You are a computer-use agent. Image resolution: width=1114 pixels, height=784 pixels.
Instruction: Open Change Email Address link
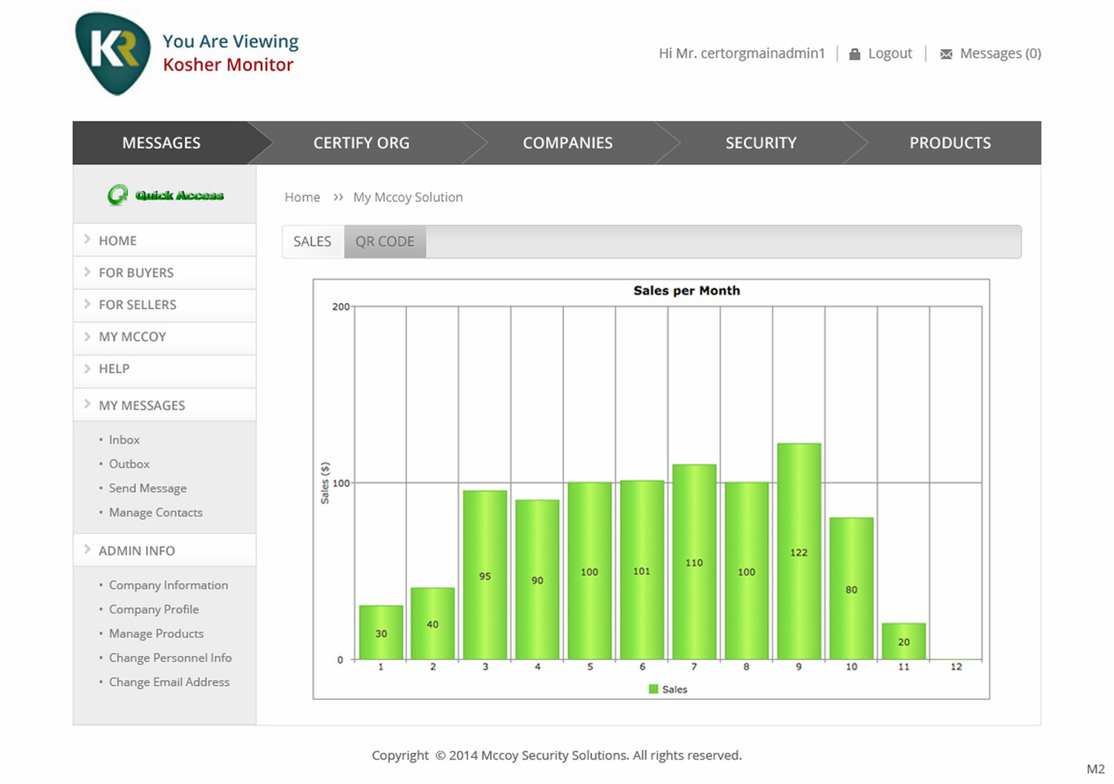[169, 682]
